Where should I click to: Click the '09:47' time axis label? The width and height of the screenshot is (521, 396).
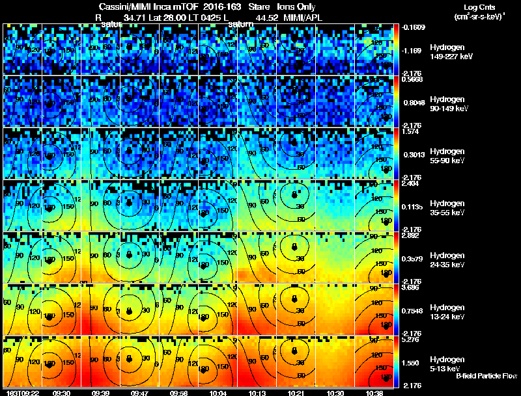139,393
